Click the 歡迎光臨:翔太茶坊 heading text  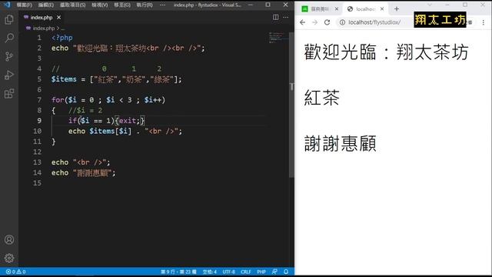tap(386, 52)
